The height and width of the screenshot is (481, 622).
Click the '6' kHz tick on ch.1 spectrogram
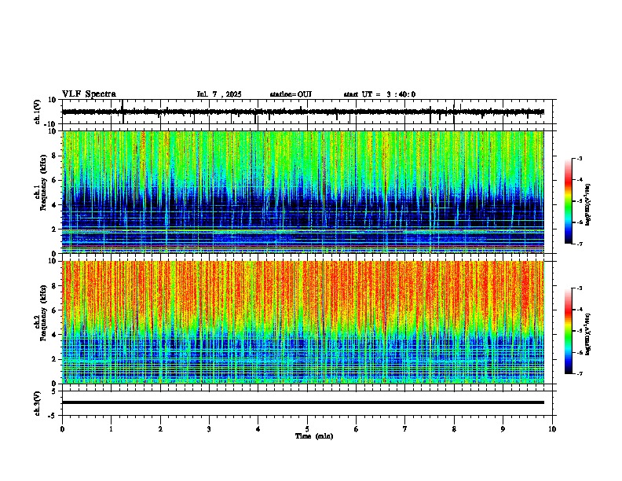[55, 181]
